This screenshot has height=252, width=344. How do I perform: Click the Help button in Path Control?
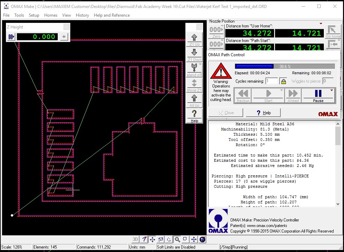pos(263,113)
